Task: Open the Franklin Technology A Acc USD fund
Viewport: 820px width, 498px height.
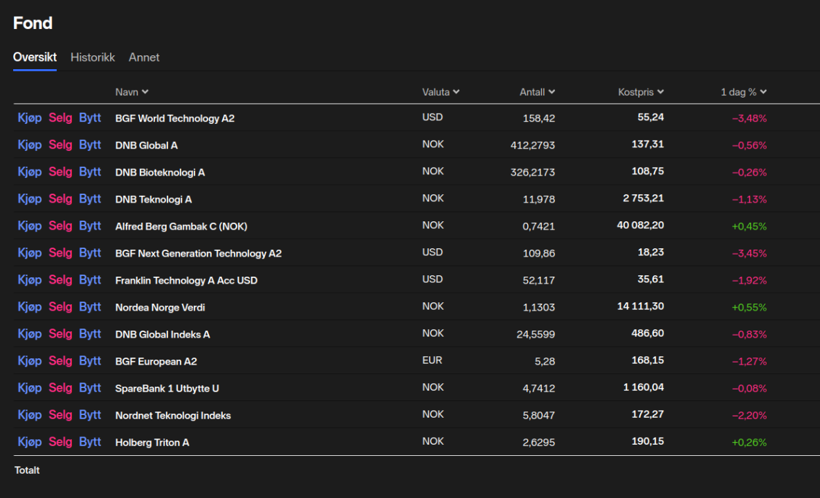Action: (x=186, y=280)
